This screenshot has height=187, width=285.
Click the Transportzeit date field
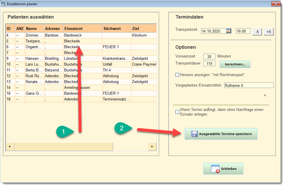tap(213, 31)
